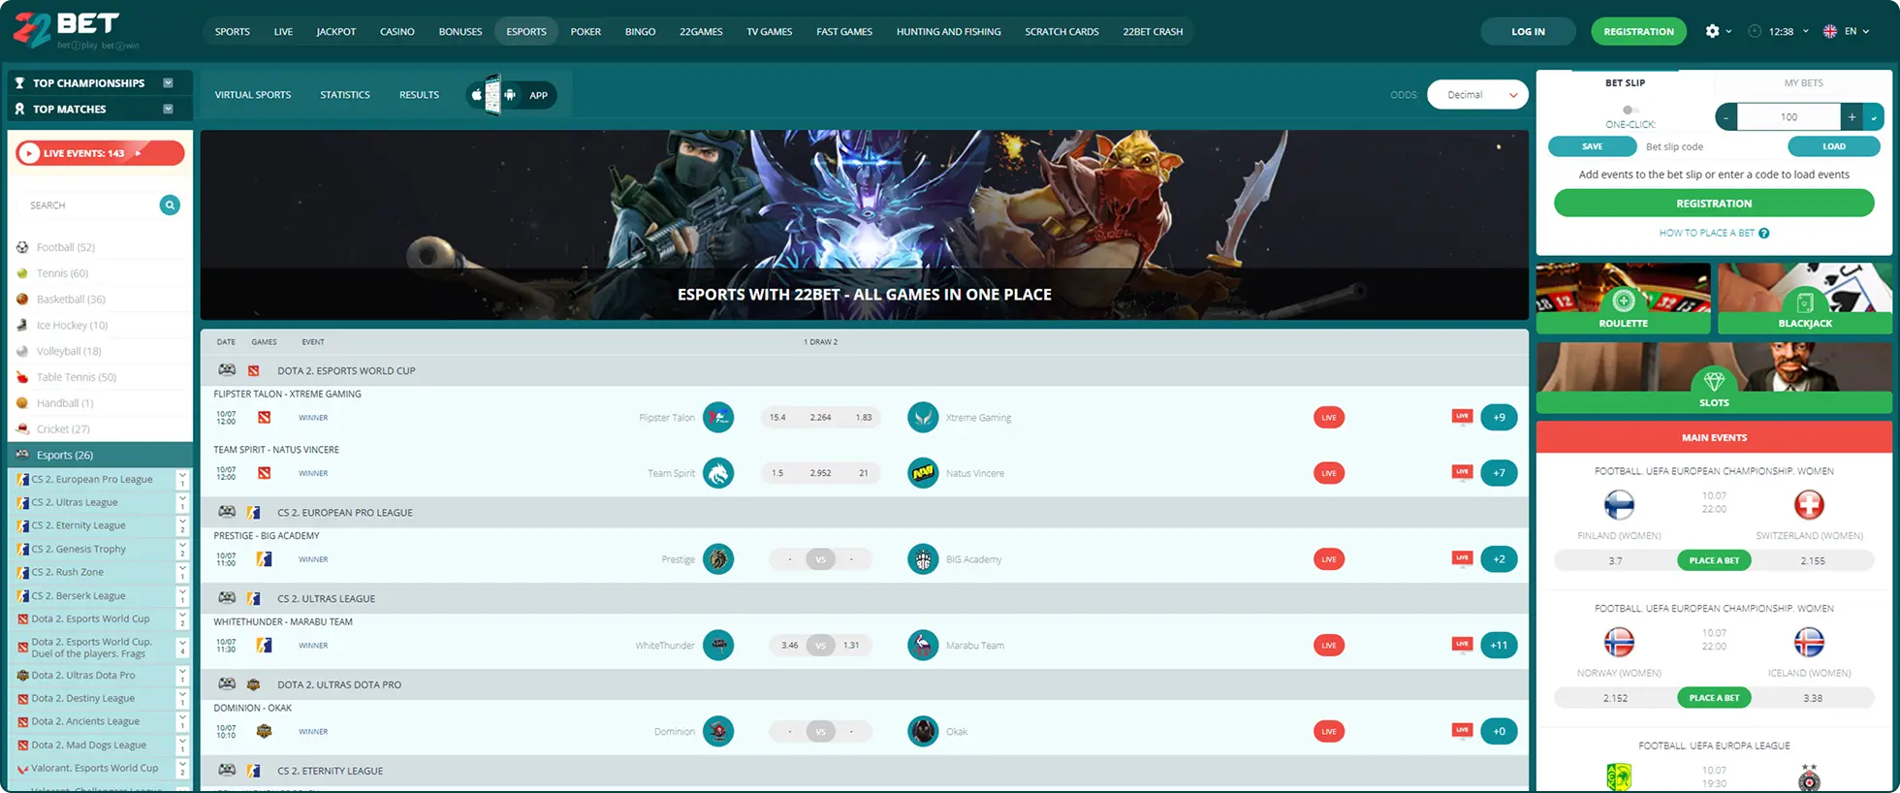
Task: Click the Registration button in top bar
Action: pyautogui.click(x=1638, y=31)
